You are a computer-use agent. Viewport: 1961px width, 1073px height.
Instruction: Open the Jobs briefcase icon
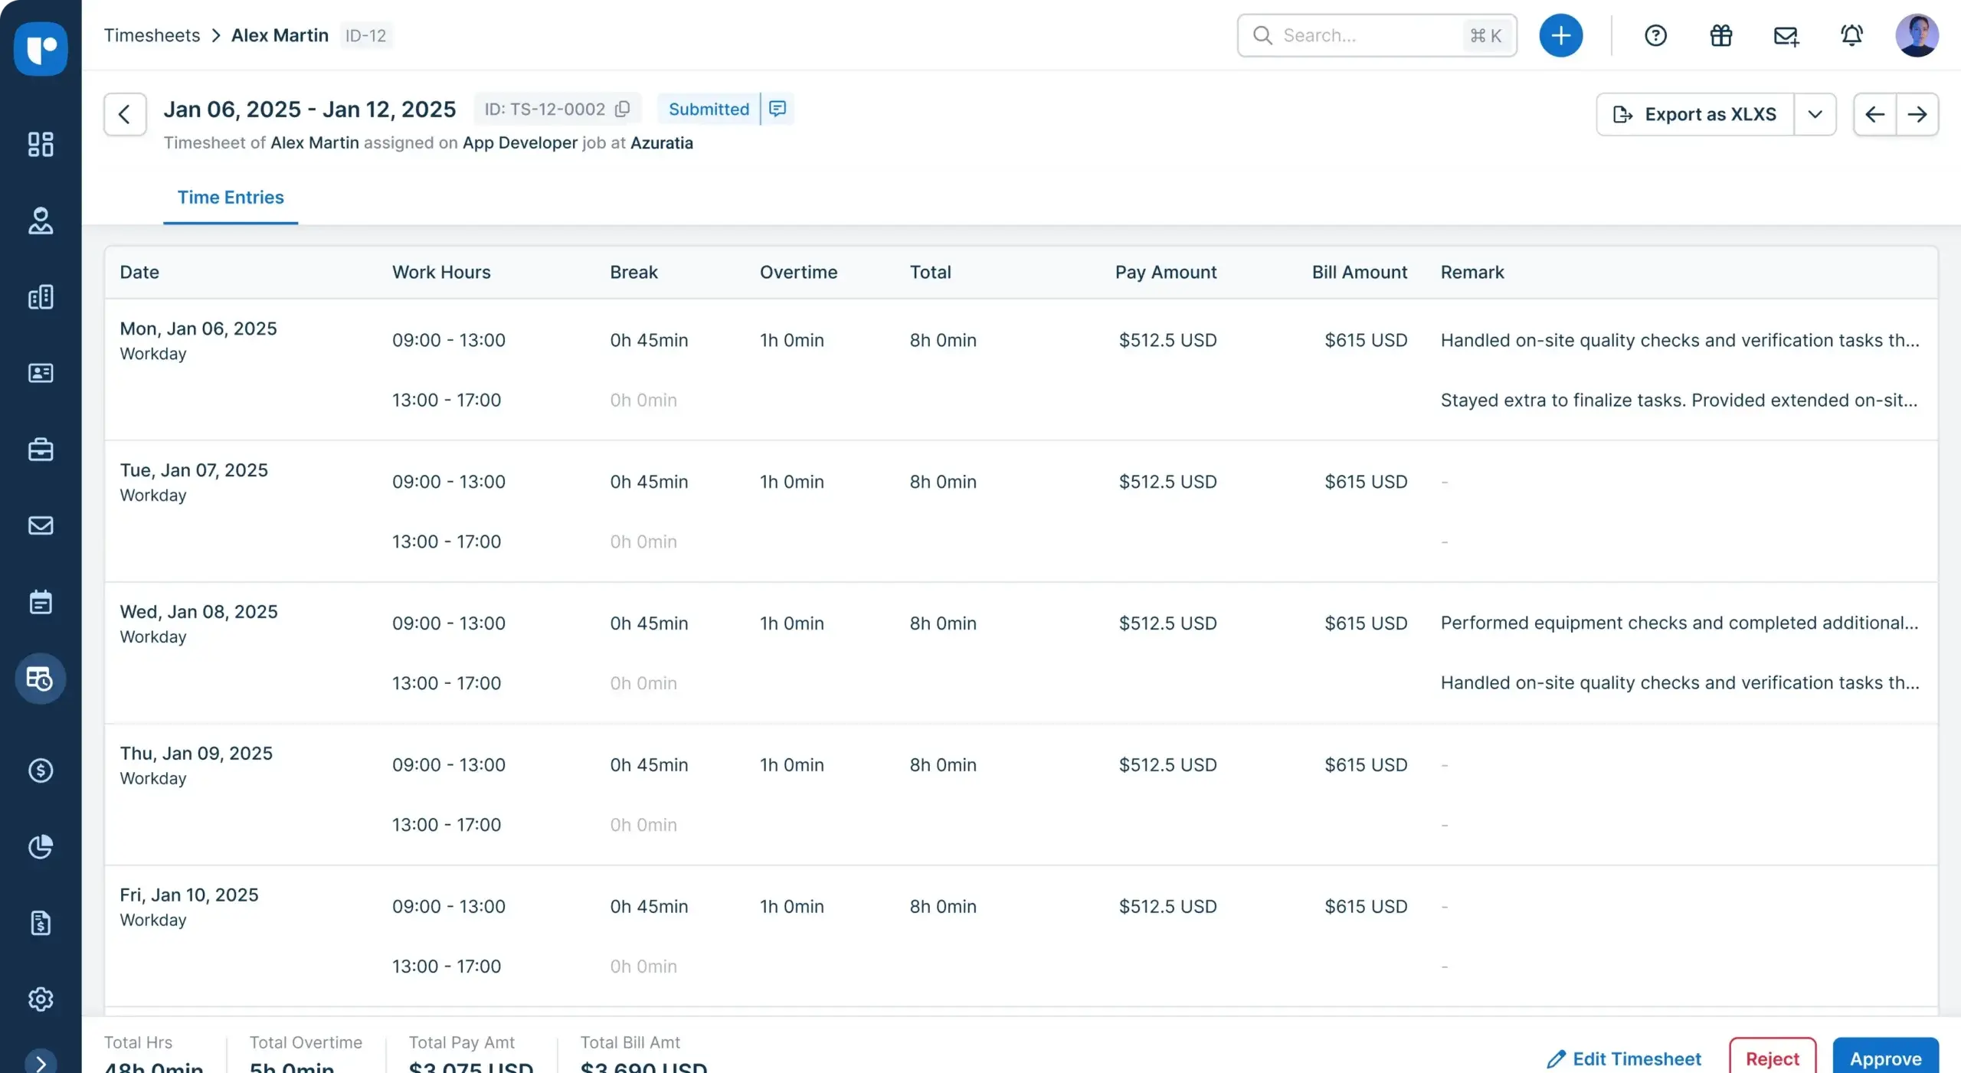[x=40, y=449]
